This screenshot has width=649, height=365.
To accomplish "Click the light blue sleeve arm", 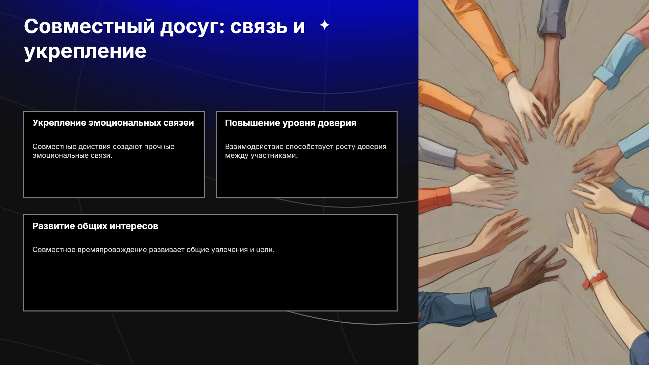I will point(619,61).
